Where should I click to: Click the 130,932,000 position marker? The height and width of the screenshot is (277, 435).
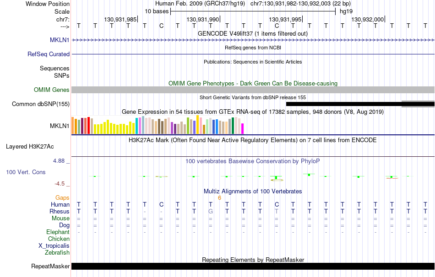[368, 19]
